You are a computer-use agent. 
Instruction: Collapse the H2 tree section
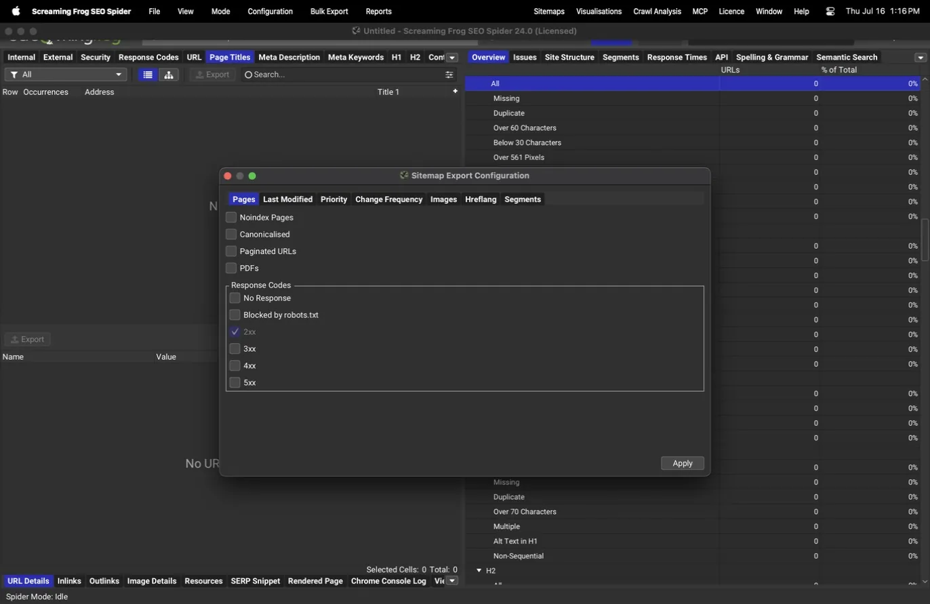pyautogui.click(x=479, y=571)
